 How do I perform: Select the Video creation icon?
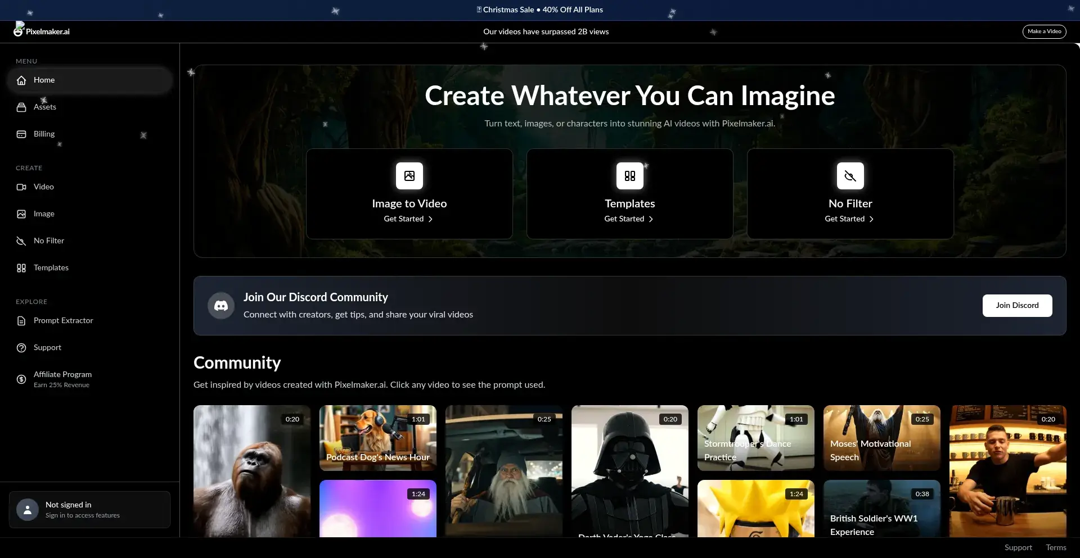point(21,187)
